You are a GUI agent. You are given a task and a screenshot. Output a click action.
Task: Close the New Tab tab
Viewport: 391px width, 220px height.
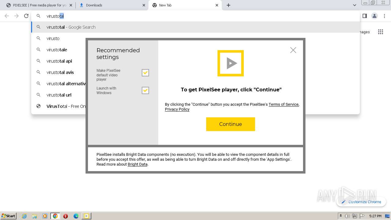(x=217, y=5)
